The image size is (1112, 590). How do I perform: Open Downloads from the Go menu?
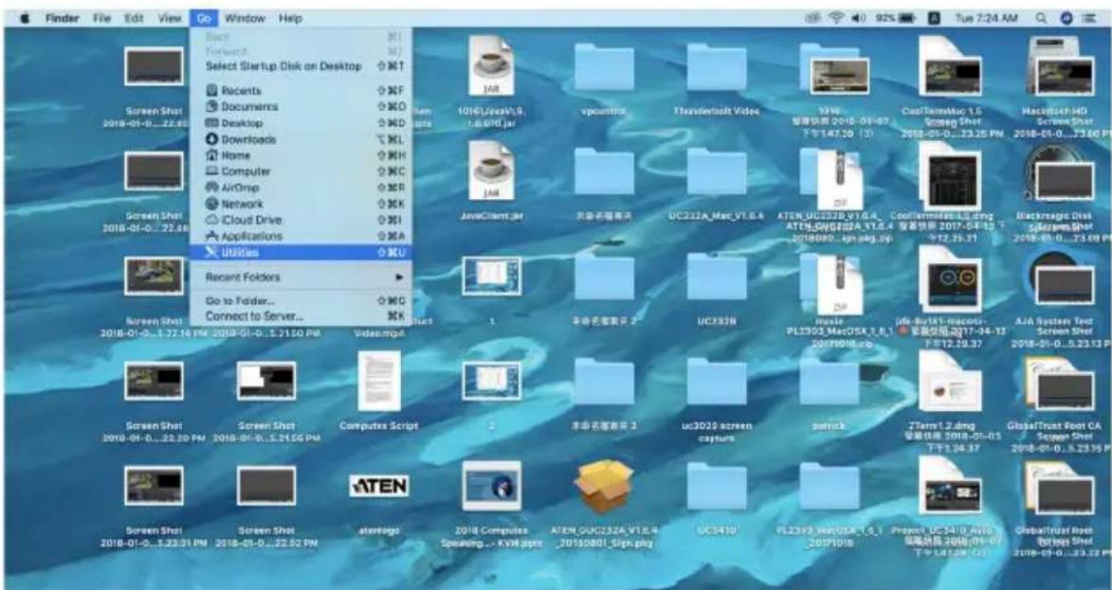300,139
